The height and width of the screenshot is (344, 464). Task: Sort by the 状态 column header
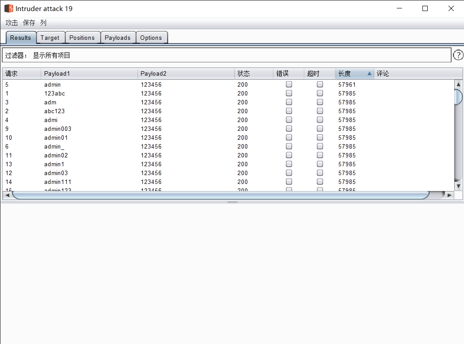coord(253,73)
